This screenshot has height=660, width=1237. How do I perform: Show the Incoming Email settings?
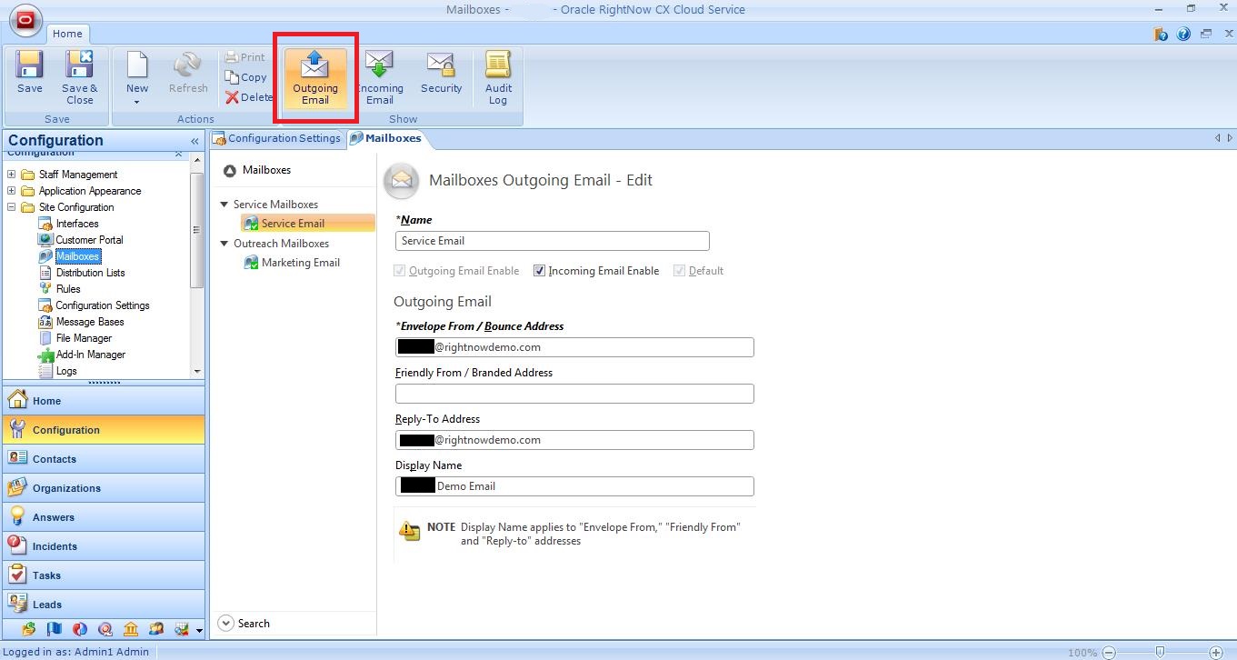[x=379, y=77]
